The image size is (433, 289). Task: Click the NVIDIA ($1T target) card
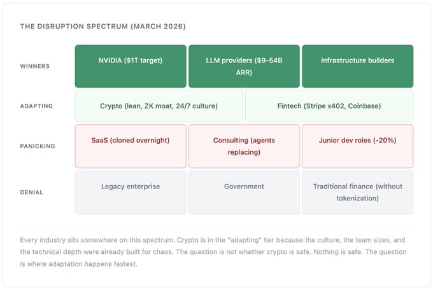[x=131, y=66]
